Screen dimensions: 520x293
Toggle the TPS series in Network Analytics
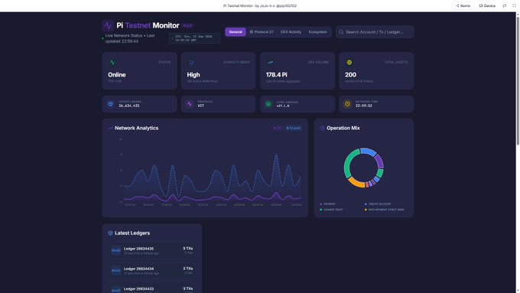pyautogui.click(x=278, y=128)
